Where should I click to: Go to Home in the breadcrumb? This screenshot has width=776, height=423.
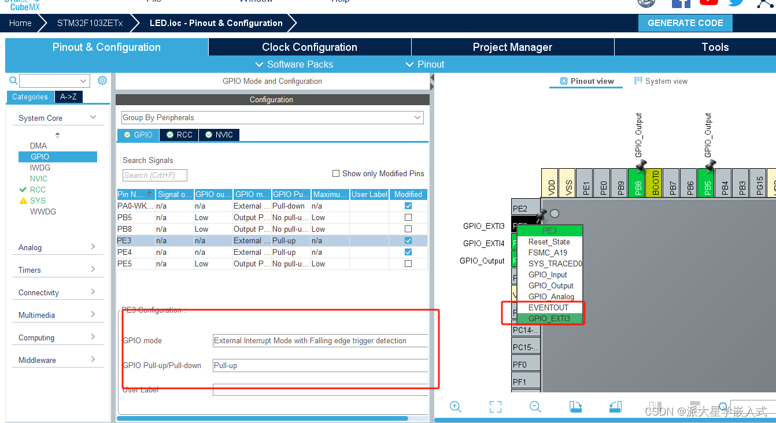[x=20, y=23]
